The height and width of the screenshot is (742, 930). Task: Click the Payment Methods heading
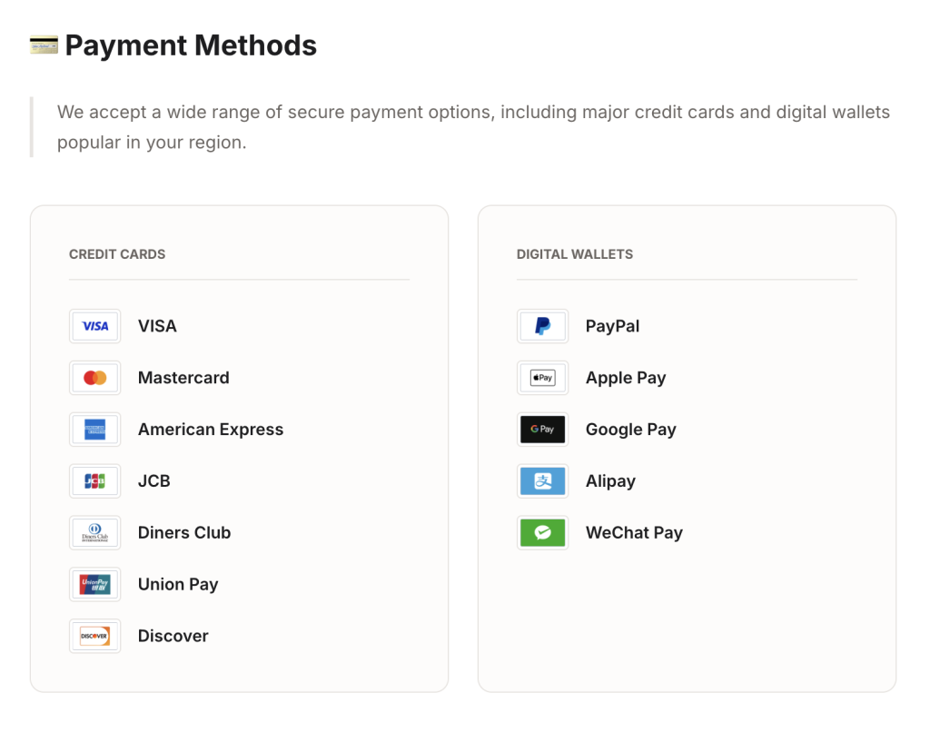[191, 45]
